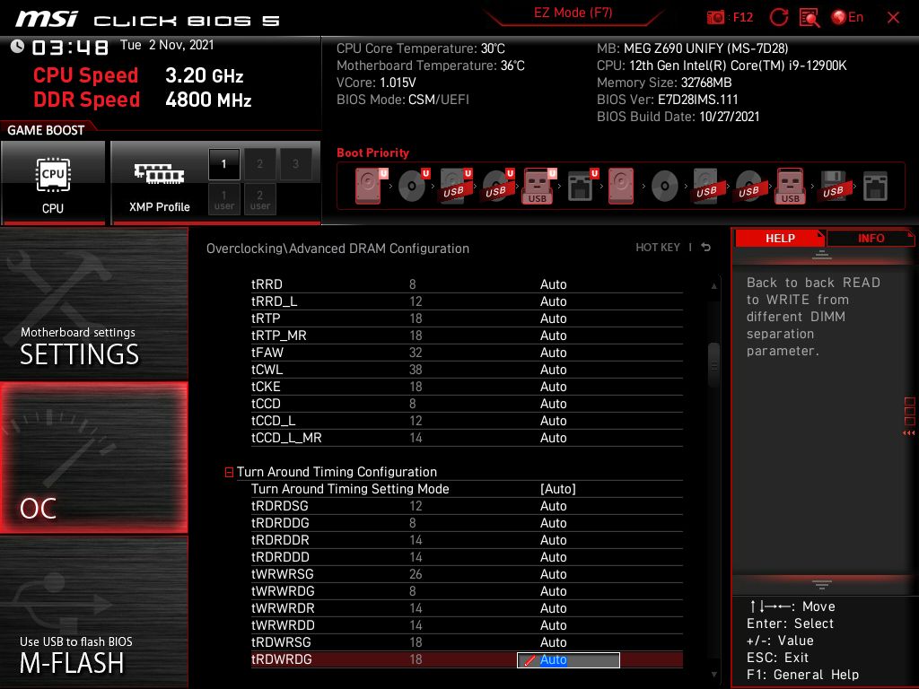The width and height of the screenshot is (919, 689).
Task: Select UEFI network boot device icon
Action: [582, 186]
